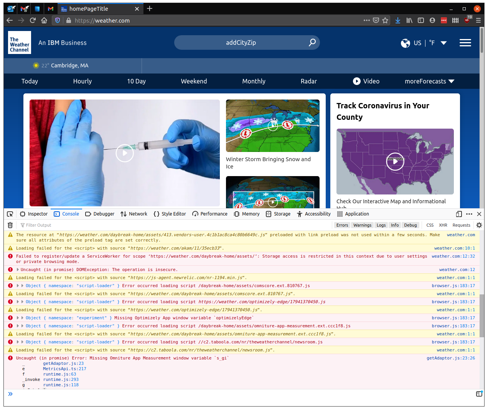Play the vaccine injection video

coord(125,153)
